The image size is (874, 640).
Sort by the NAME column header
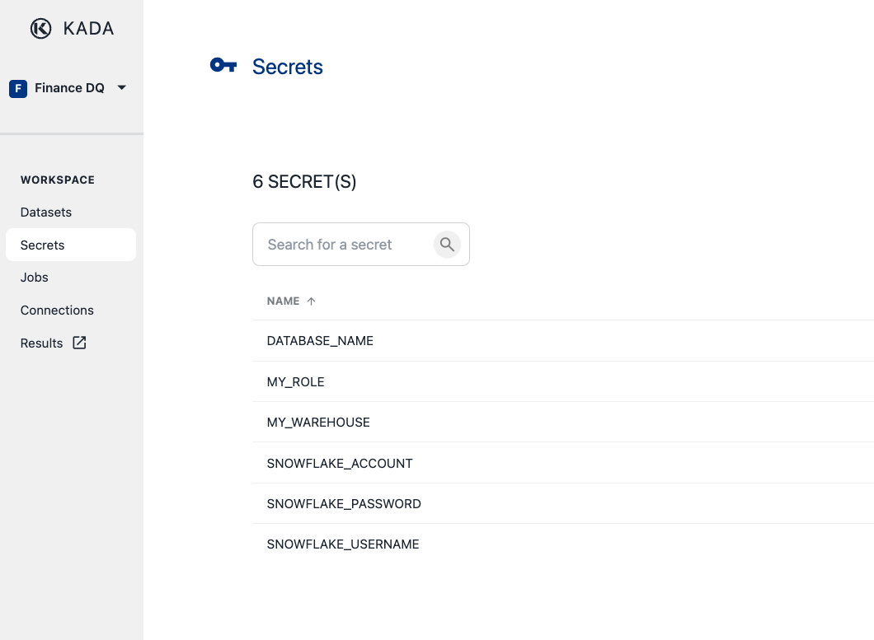pos(283,301)
